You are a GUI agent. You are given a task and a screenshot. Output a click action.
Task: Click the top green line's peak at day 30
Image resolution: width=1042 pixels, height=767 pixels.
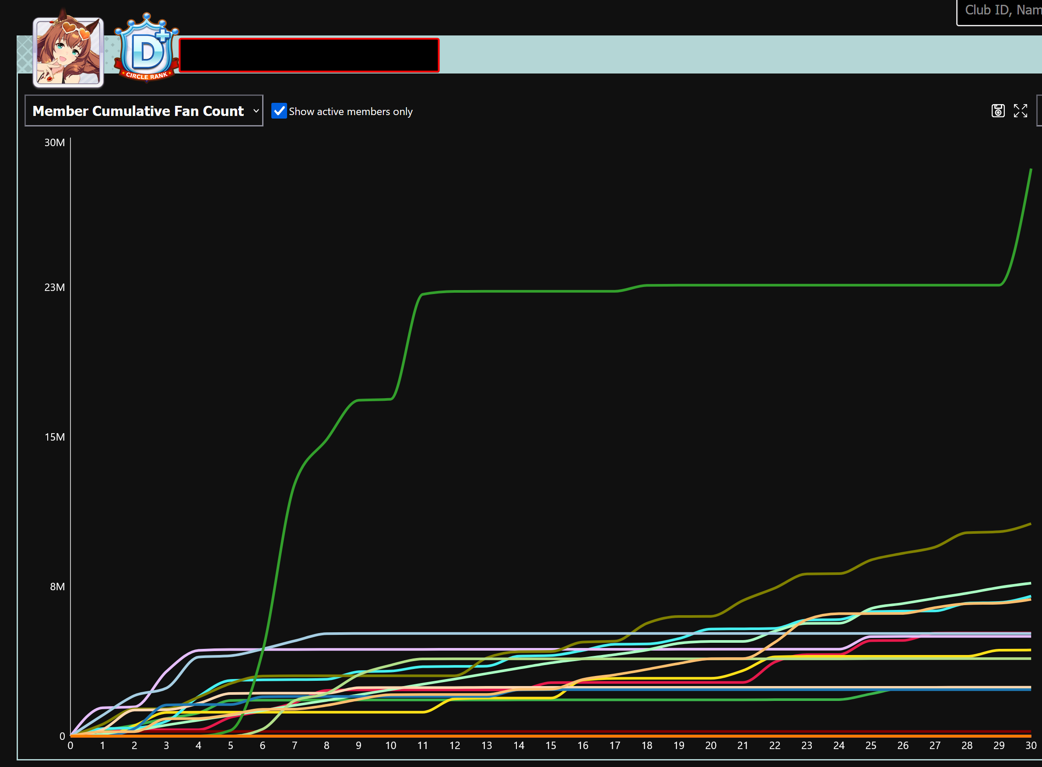coord(1030,171)
